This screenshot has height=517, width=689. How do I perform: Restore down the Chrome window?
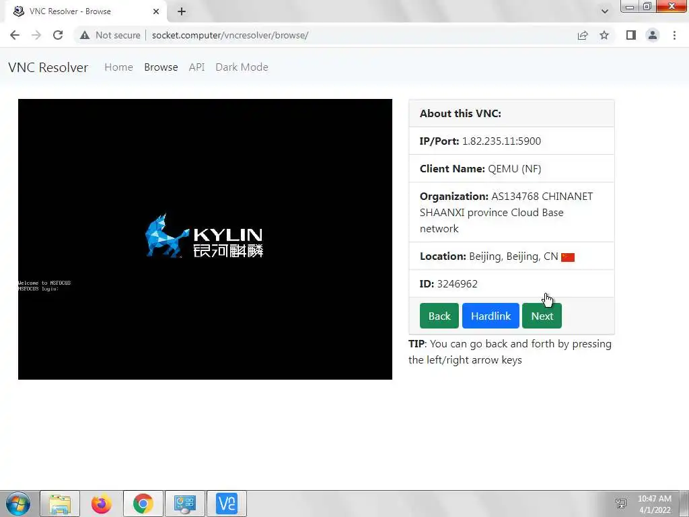pyautogui.click(x=647, y=7)
